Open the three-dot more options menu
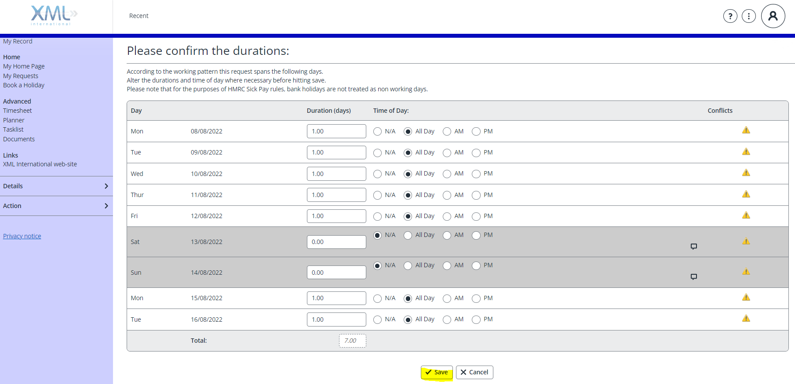The height and width of the screenshot is (384, 795). [748, 16]
